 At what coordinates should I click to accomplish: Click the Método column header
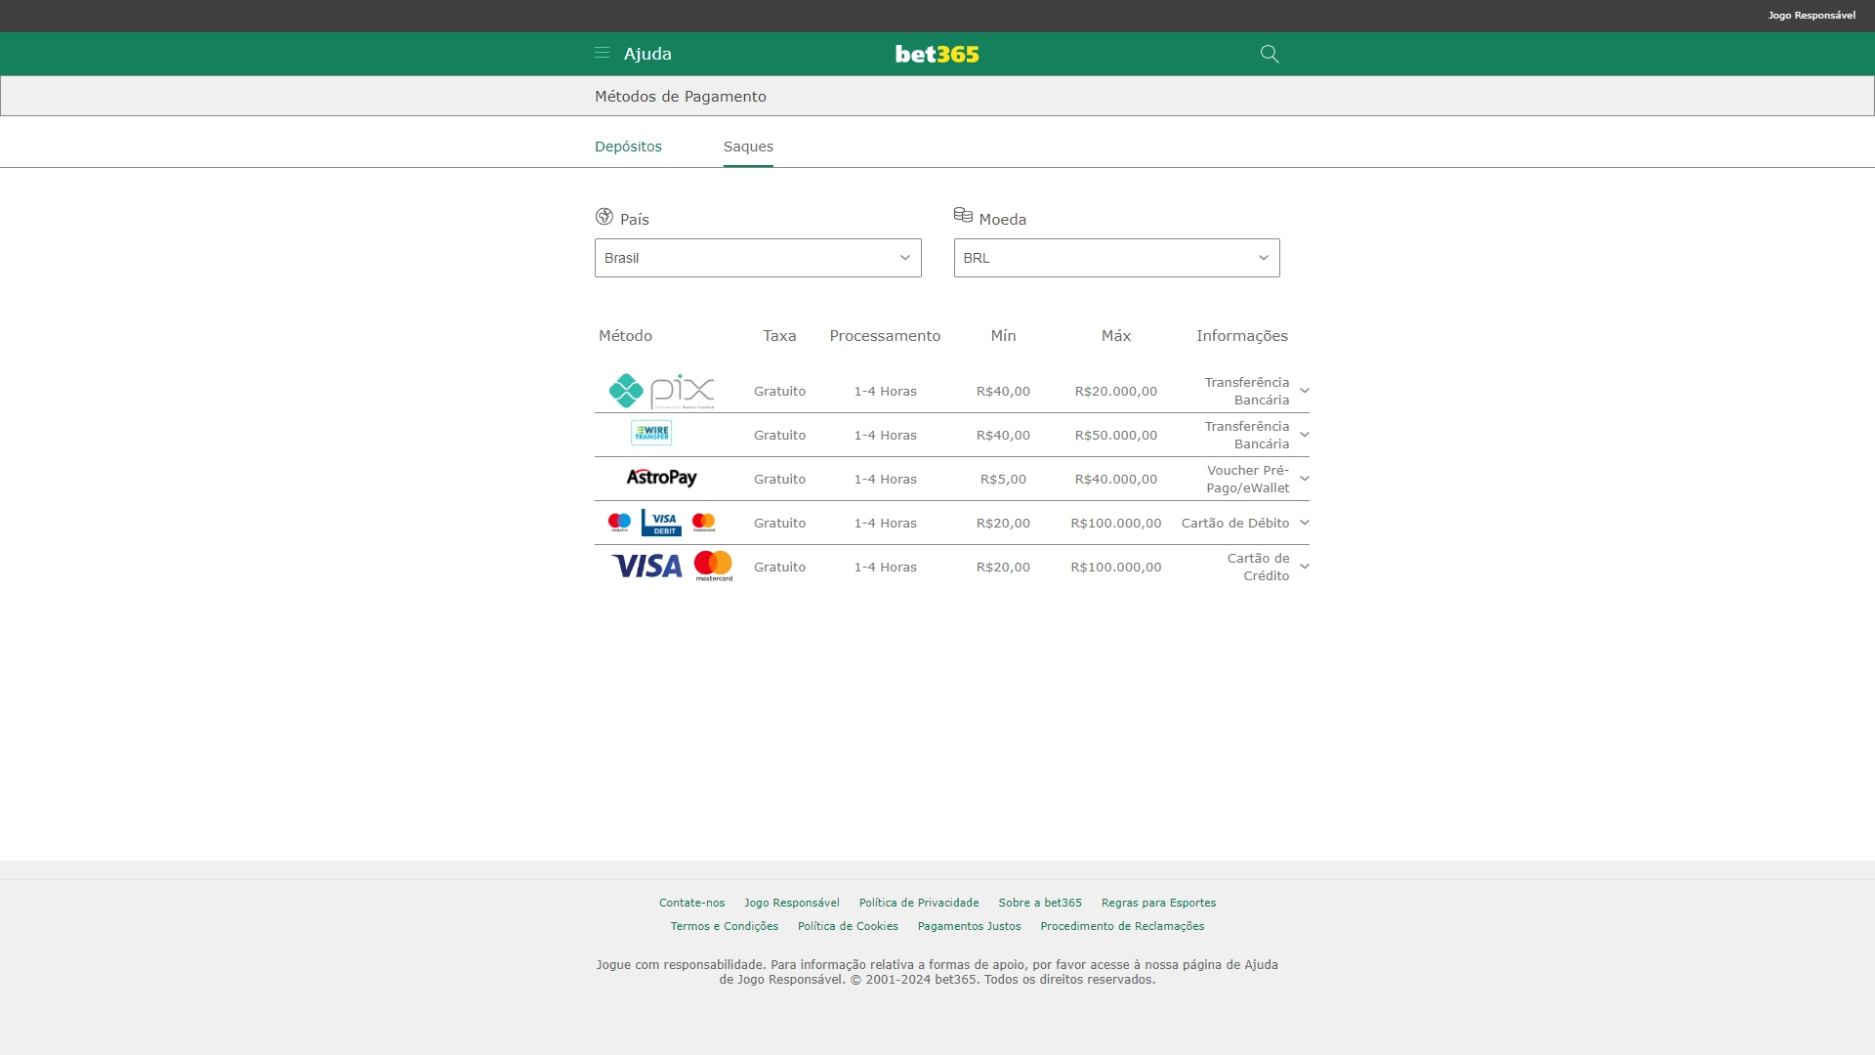[625, 336]
